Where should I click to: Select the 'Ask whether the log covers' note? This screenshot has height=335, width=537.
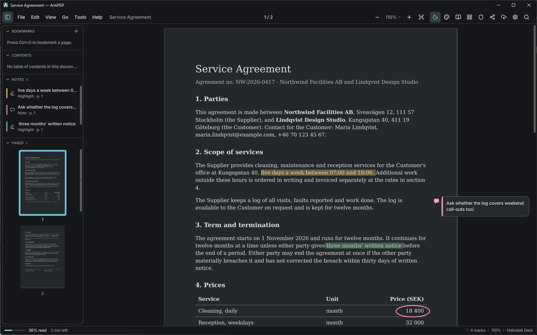point(42,110)
